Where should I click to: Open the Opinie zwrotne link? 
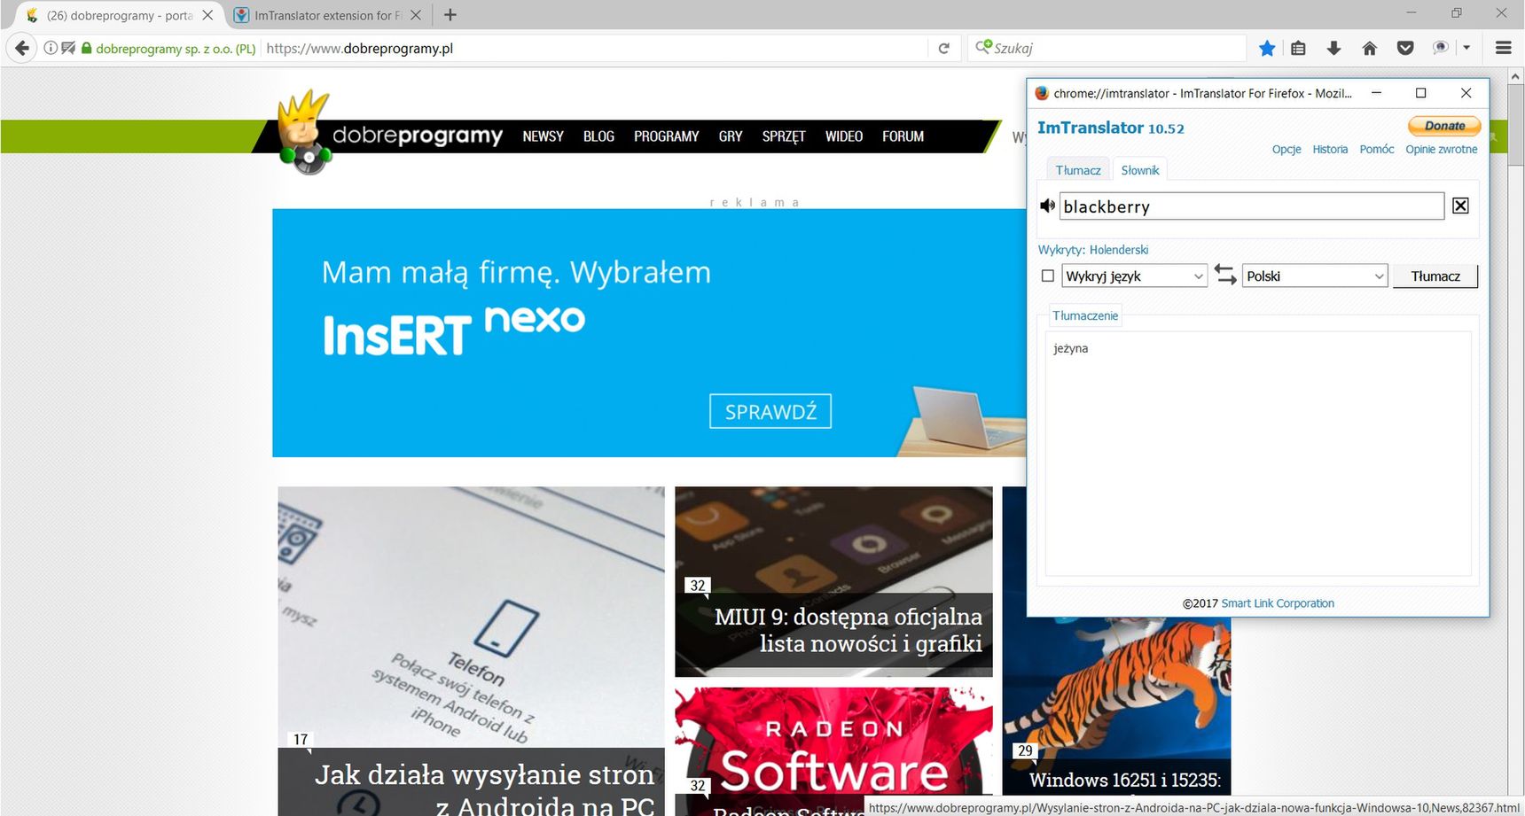coord(1441,149)
